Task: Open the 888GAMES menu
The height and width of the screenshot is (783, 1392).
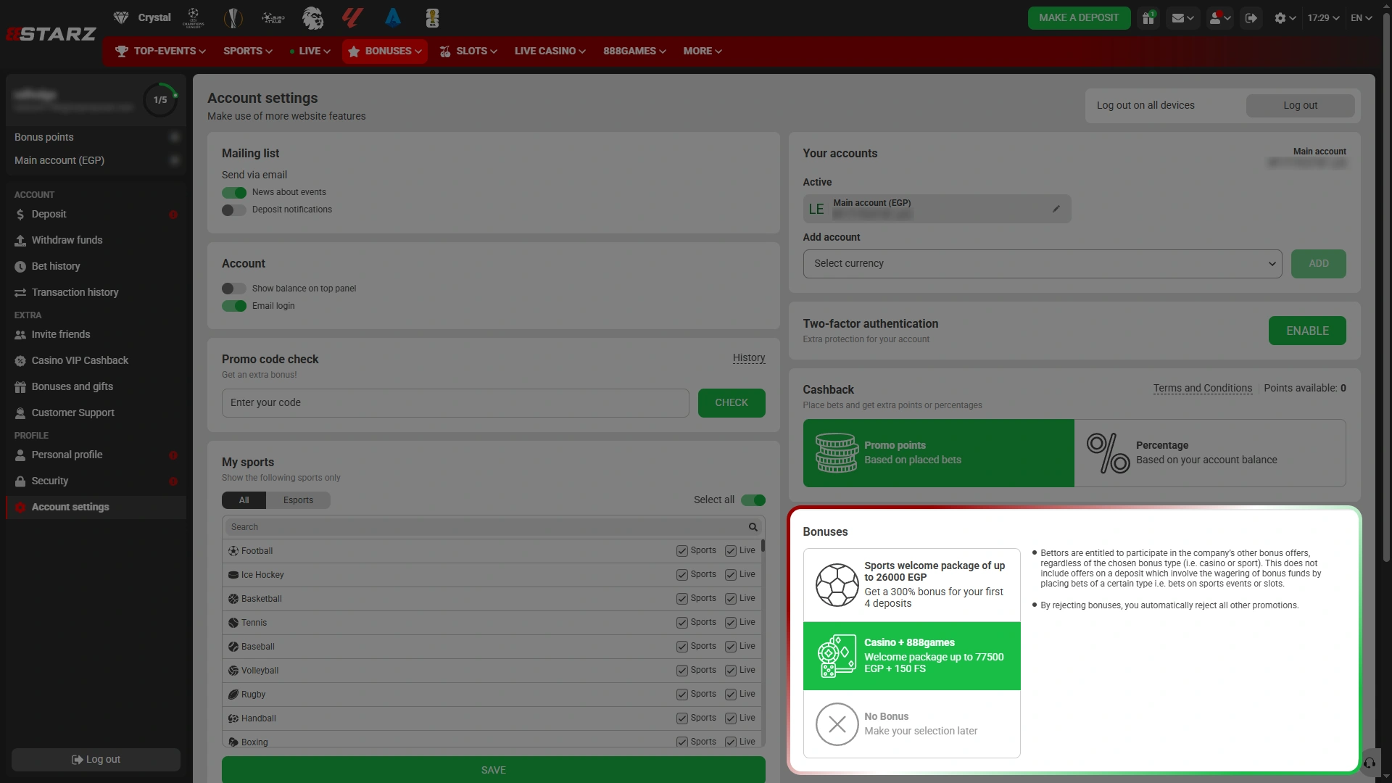Action: click(634, 51)
